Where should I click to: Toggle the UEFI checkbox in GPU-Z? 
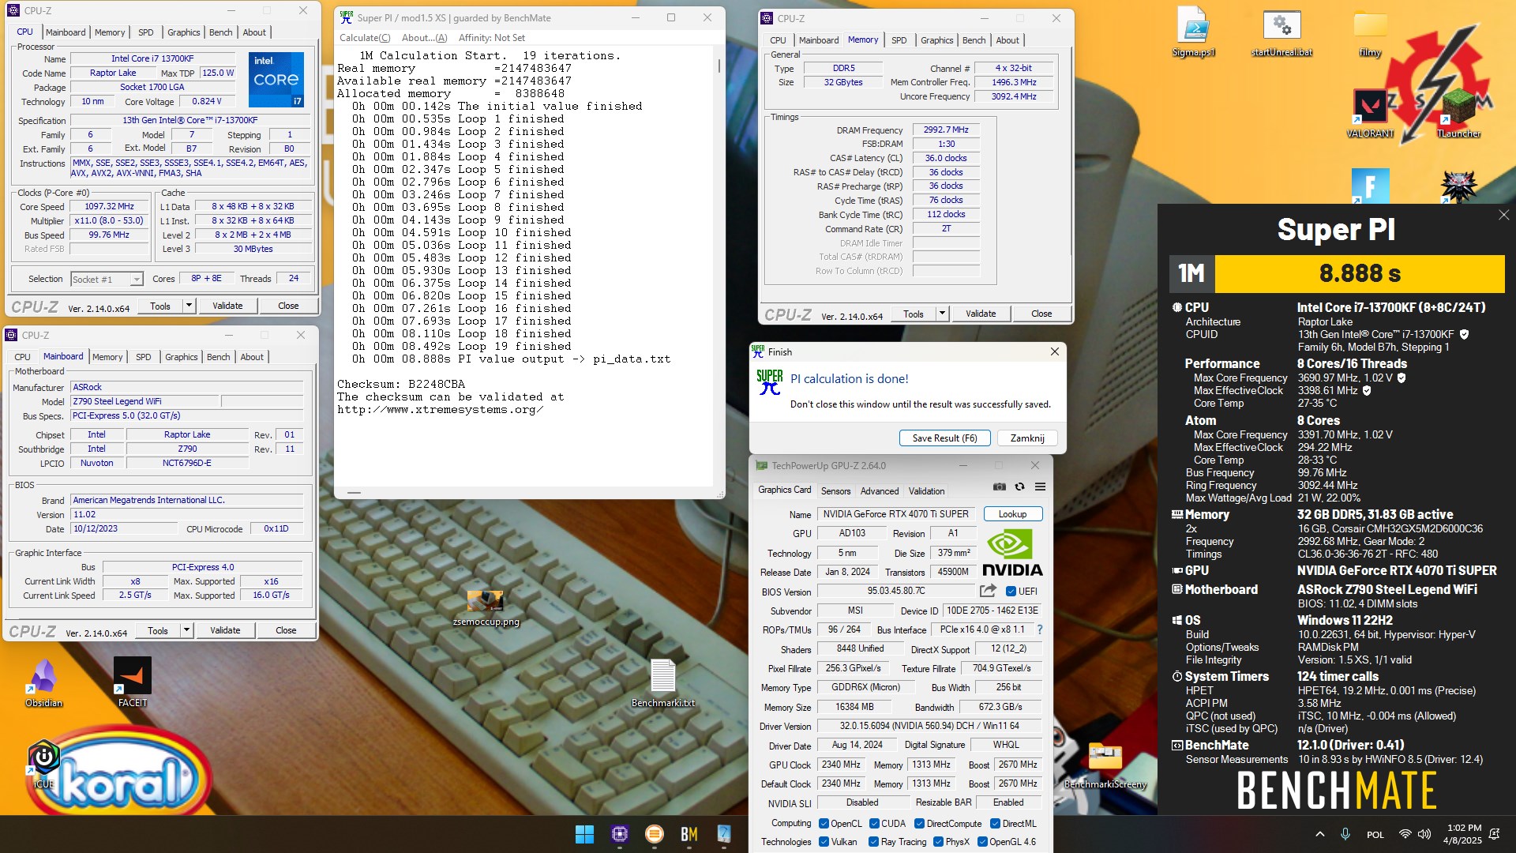click(1011, 591)
